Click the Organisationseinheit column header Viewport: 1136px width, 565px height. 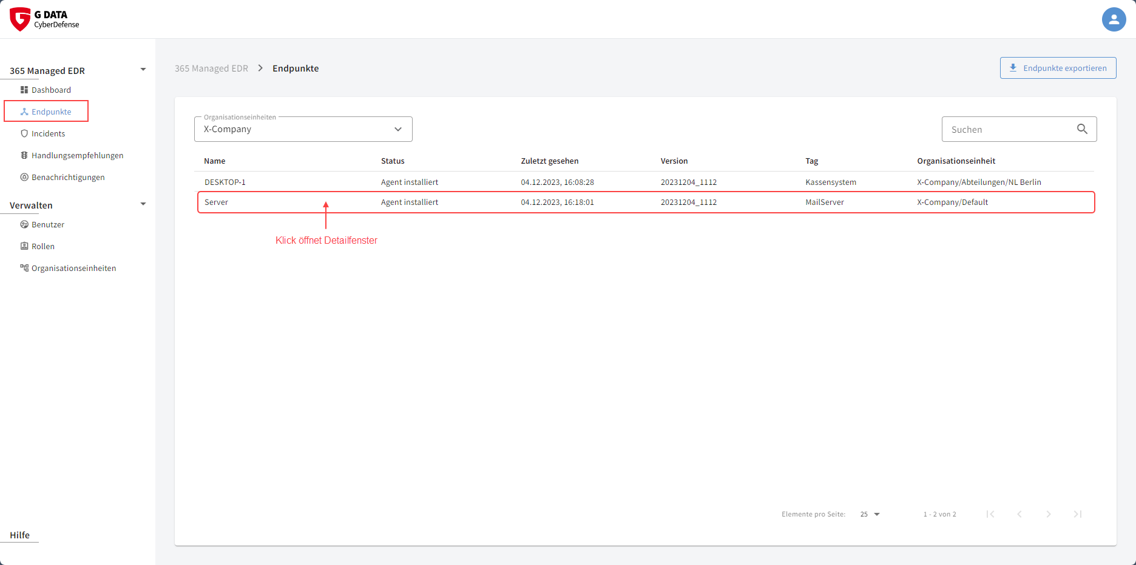[956, 161]
